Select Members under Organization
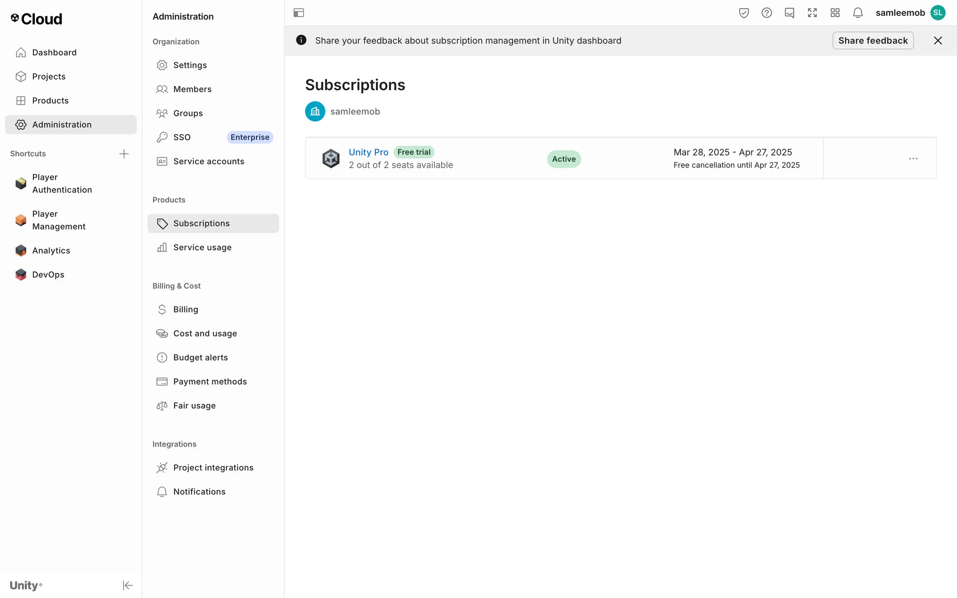 [x=192, y=89]
